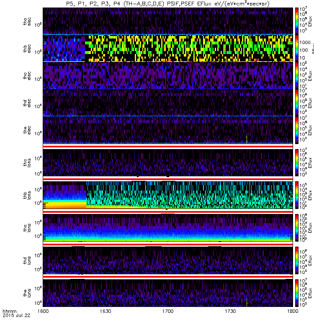Click the 1730 time axis label
Viewport: 314px width, 335px height.
[x=230, y=311]
